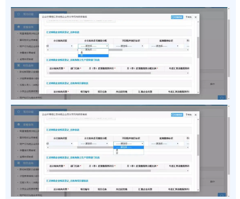Click the 常用功能 star icon in upper screenshot
This screenshot has height=199, width=240.
[x=19, y=14]
